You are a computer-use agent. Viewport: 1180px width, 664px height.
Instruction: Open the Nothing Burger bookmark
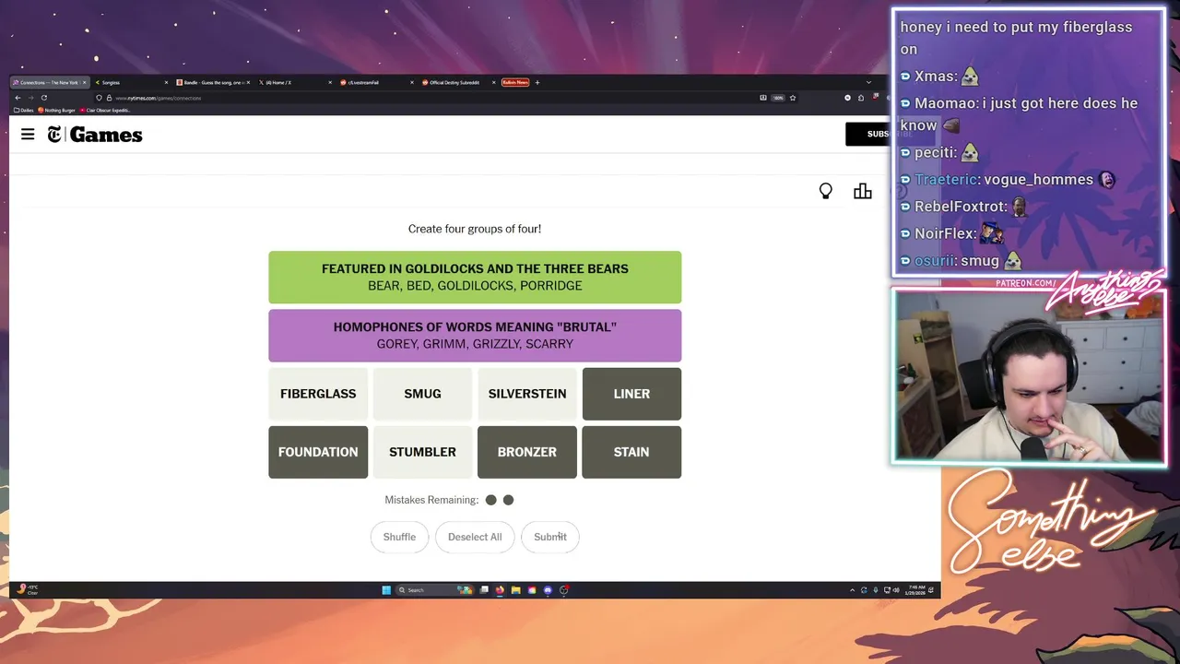pyautogui.click(x=57, y=110)
